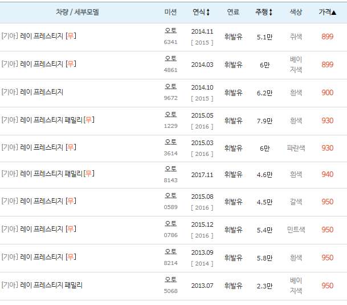Click the 휘발유 fuel cell in the 2017.11 row
Screen dimensions: 347x305
(233, 174)
